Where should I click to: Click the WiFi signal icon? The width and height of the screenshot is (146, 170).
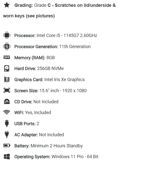(7, 112)
